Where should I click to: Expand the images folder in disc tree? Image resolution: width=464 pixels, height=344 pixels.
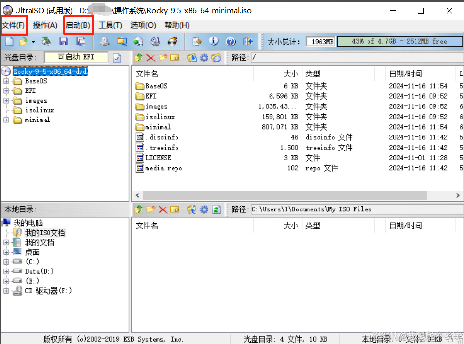click(x=6, y=101)
